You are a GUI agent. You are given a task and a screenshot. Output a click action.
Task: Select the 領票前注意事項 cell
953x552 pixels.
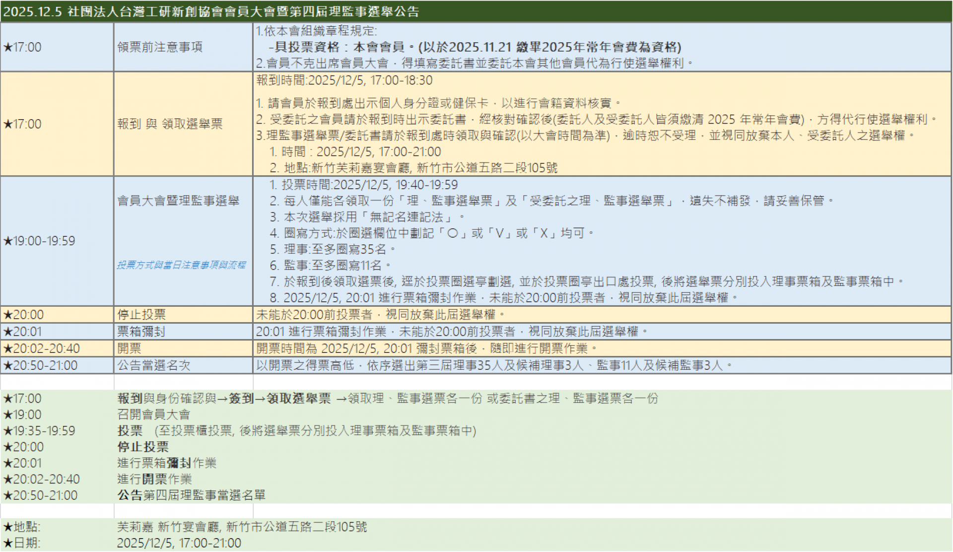point(160,47)
